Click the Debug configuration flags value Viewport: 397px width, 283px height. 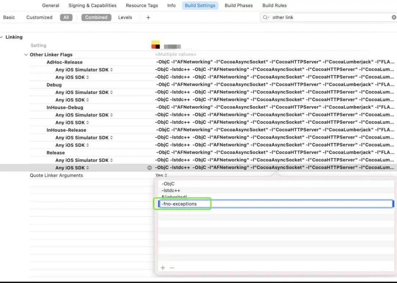[275, 84]
